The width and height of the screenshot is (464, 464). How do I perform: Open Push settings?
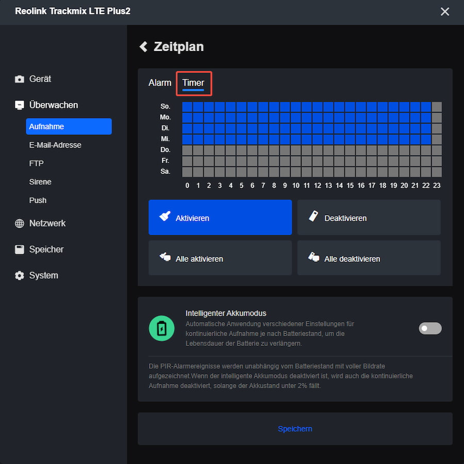point(38,201)
